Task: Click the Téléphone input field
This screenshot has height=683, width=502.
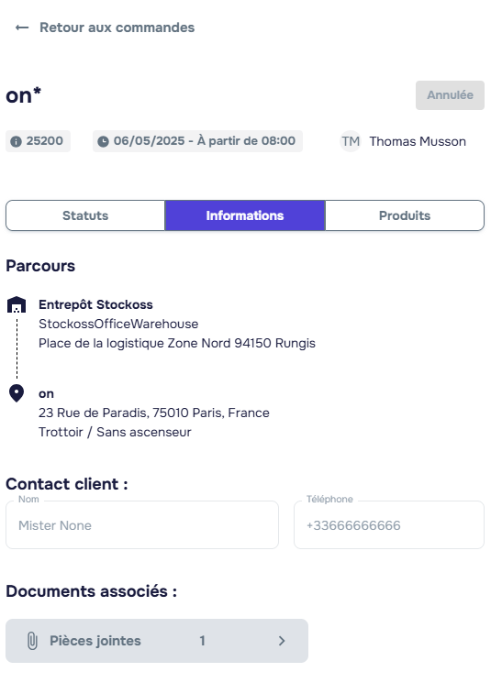Action: pyautogui.click(x=389, y=525)
